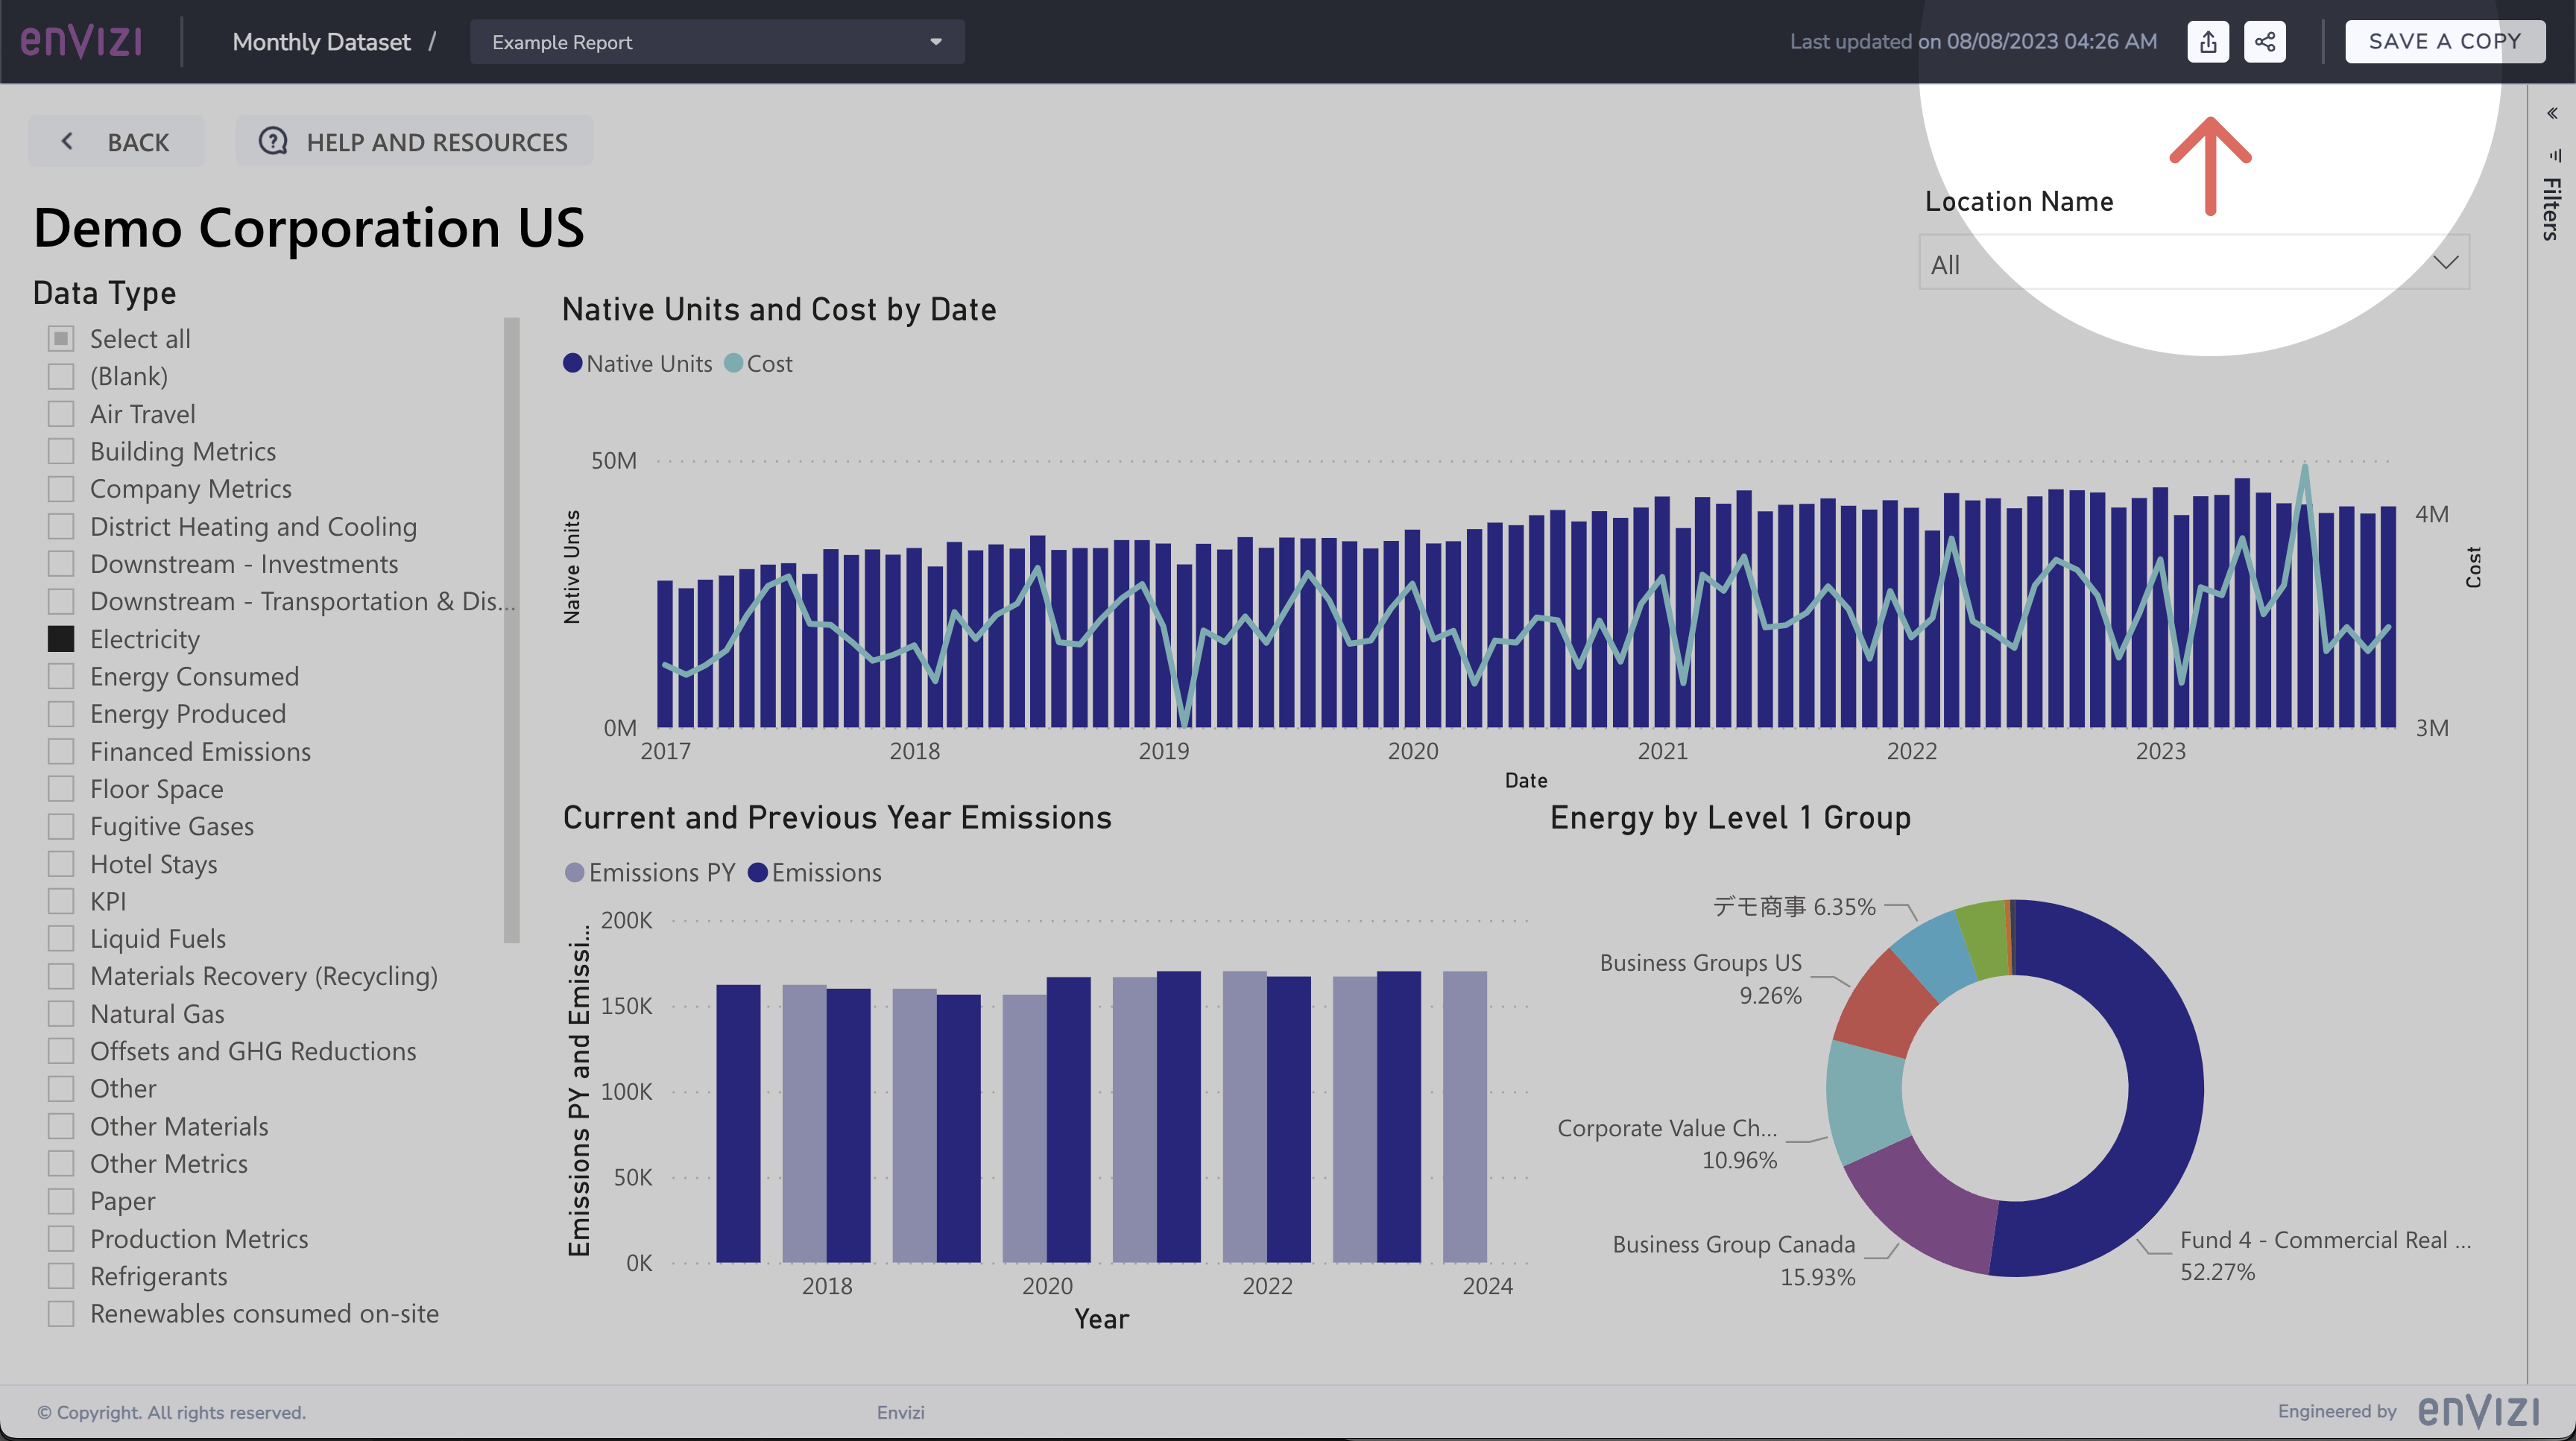Screen dimensions: 2576x1441
Task: Click Energy by Level 1 Group title
Action: coord(1730,817)
